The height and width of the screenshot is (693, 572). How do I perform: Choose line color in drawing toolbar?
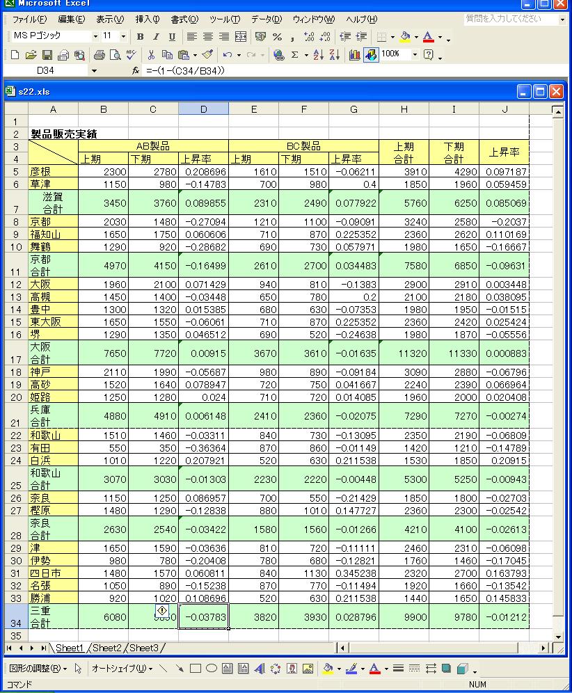pos(351,669)
